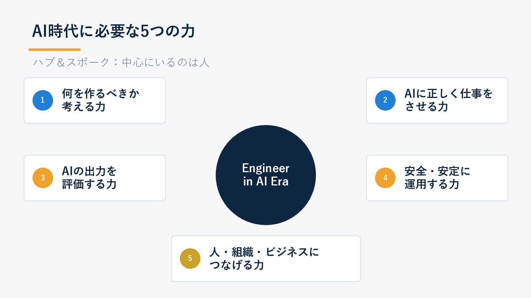Viewport: 531px width, 298px height.
Task: Click the word Engineer in the hub
Action: (x=266, y=168)
